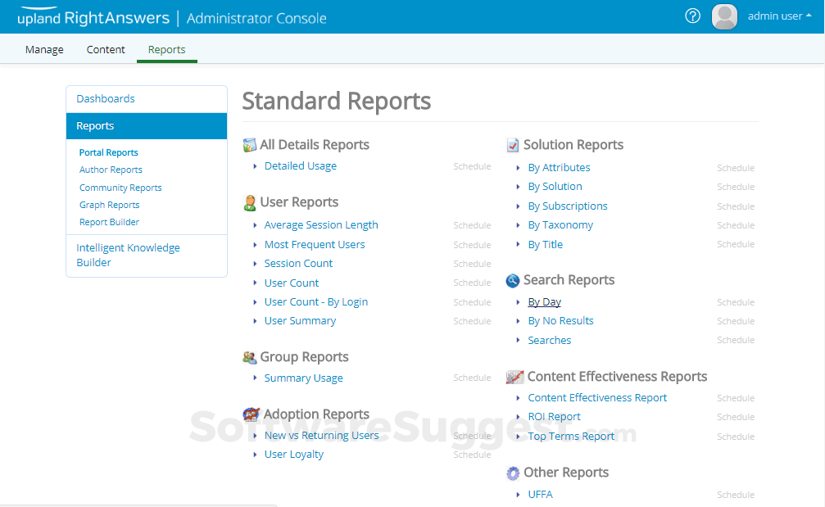This screenshot has width=825, height=507.
Task: Open the Average Session Length report
Action: 321,225
